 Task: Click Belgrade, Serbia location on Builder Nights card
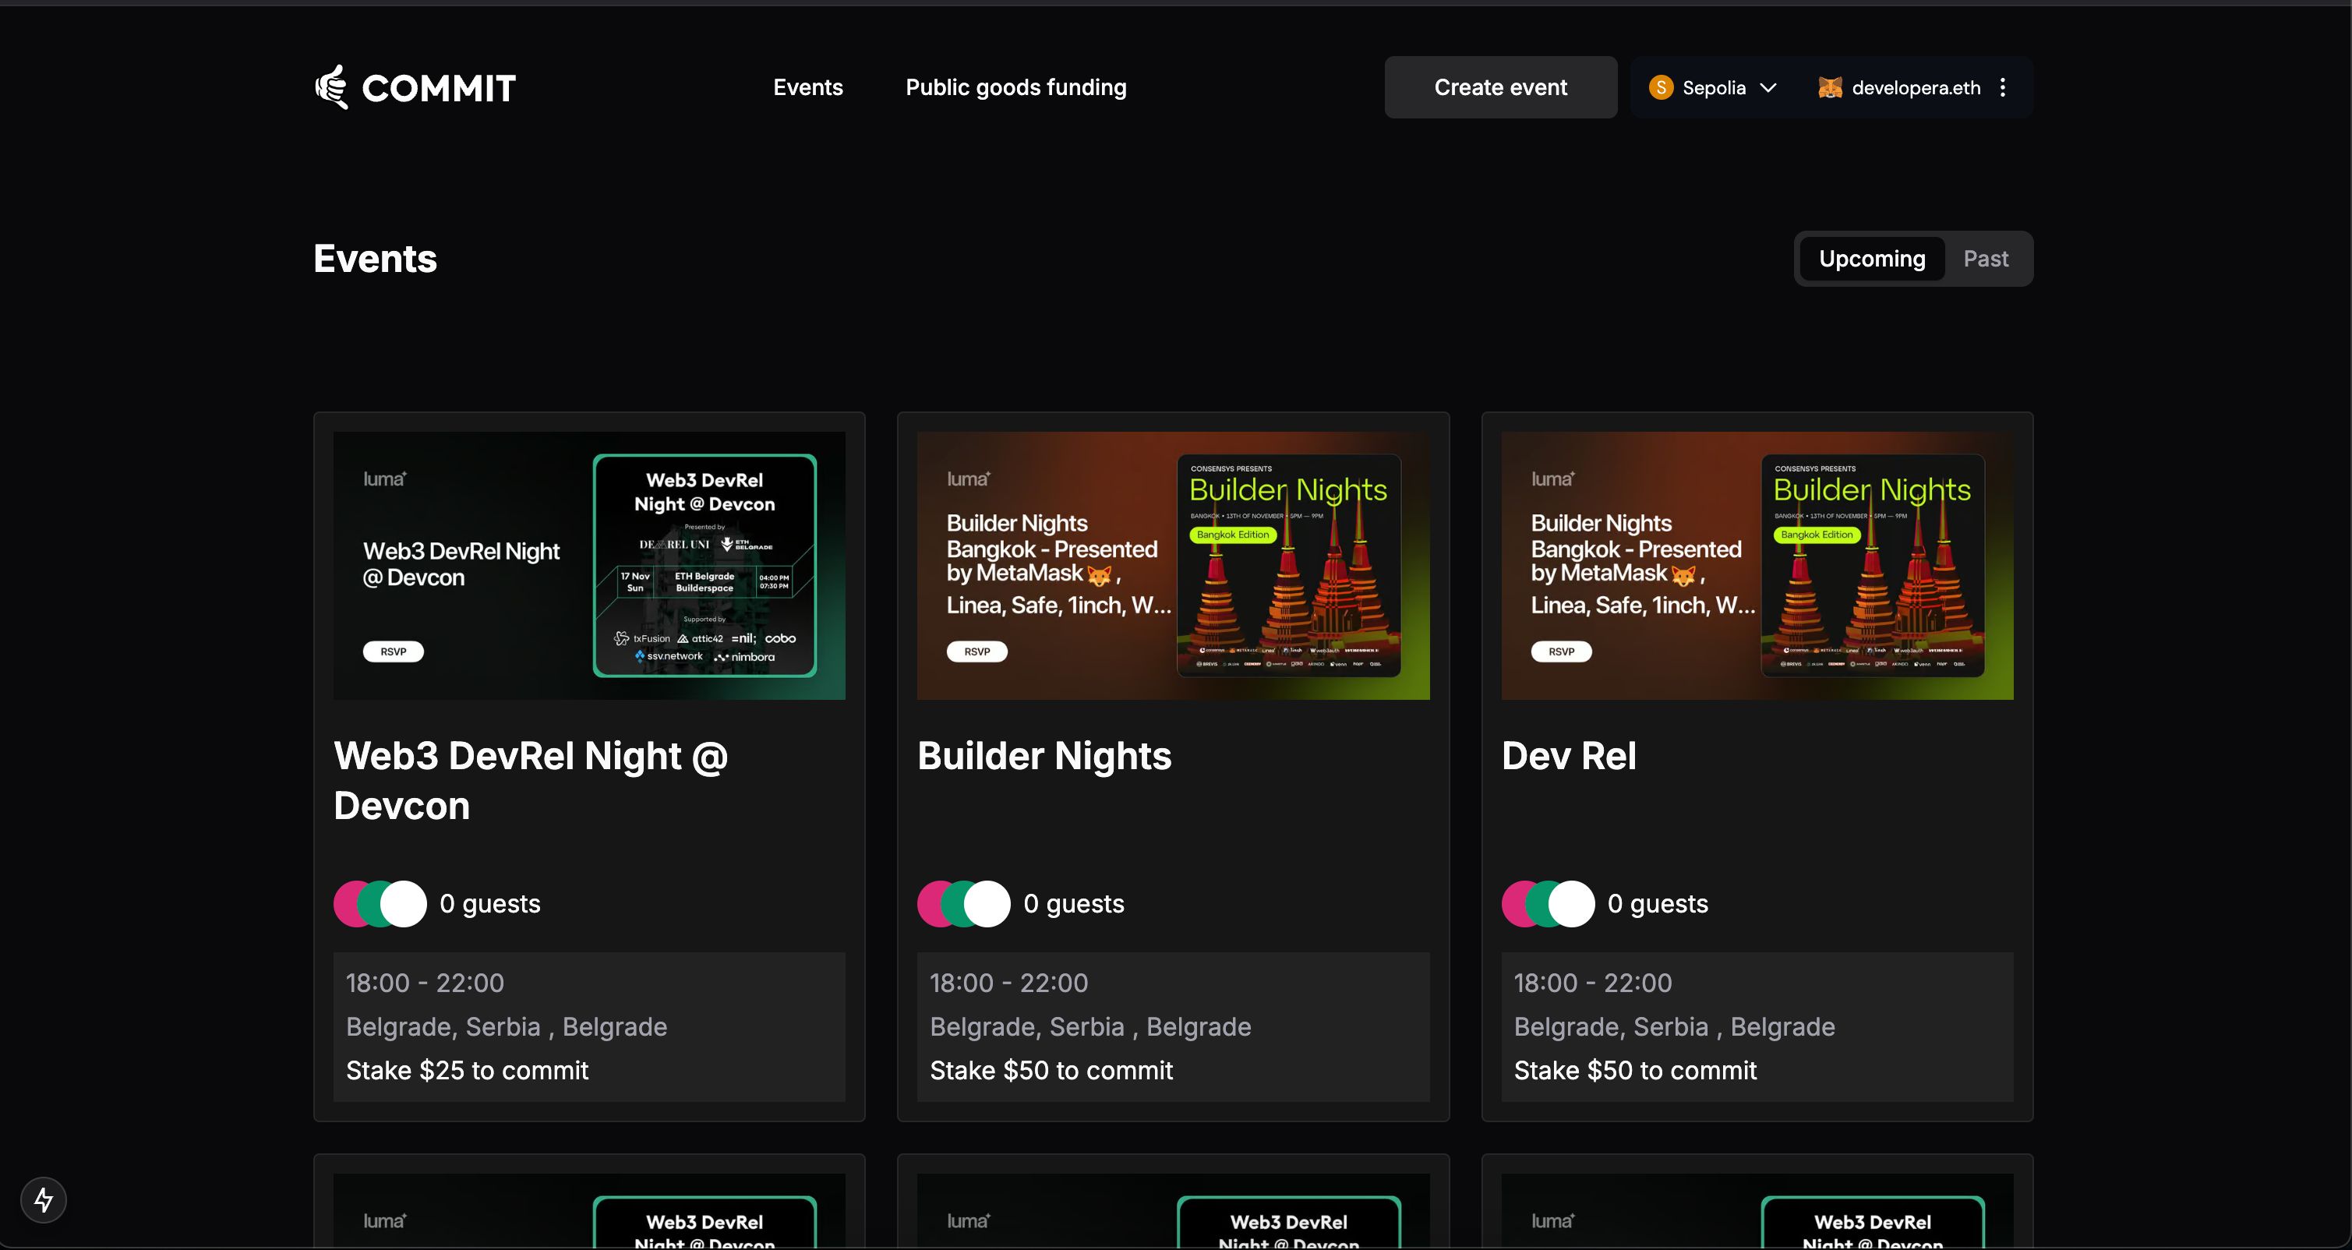coord(1090,1026)
